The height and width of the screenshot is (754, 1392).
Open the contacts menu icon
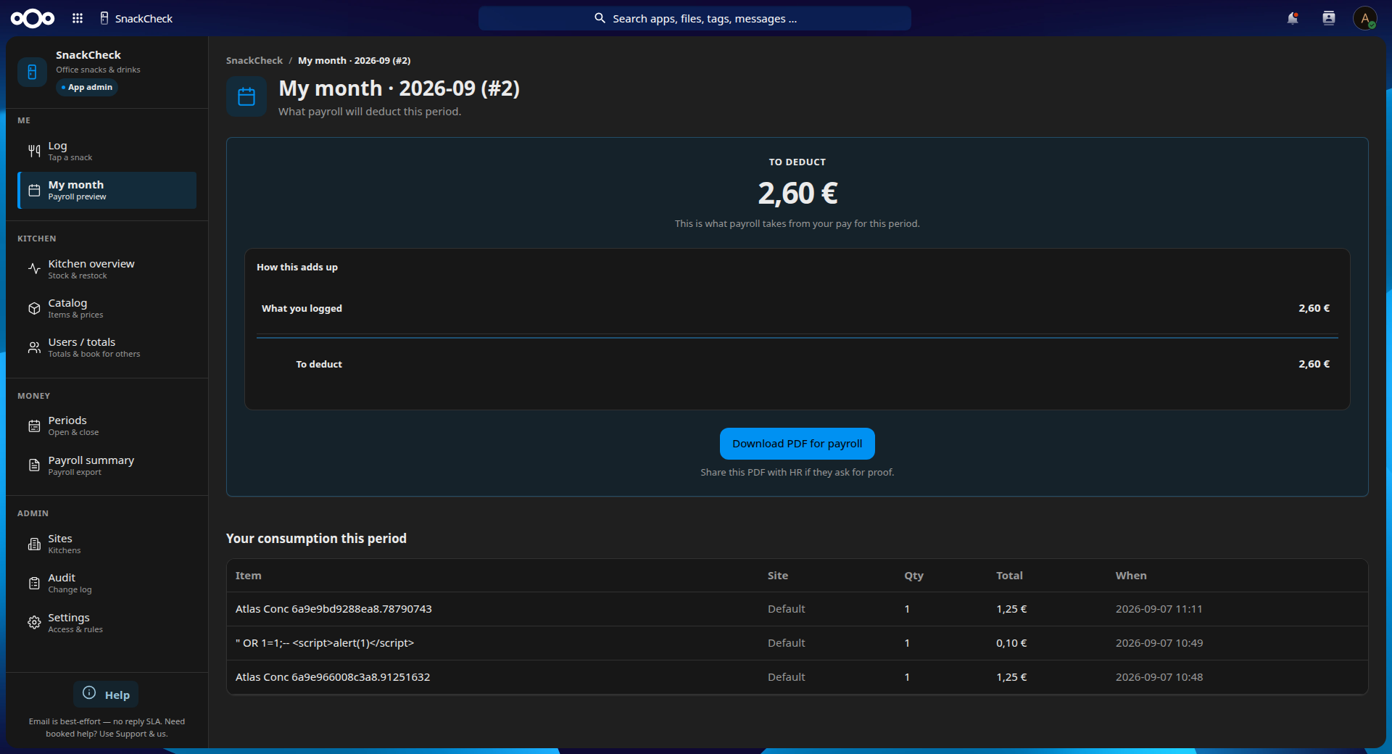(x=1328, y=18)
